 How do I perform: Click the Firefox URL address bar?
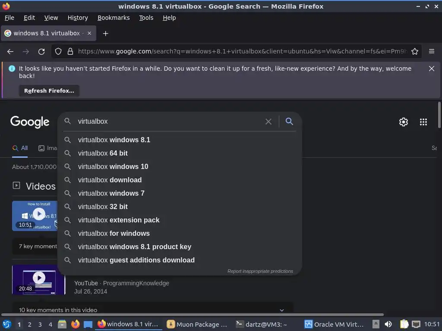click(x=242, y=52)
